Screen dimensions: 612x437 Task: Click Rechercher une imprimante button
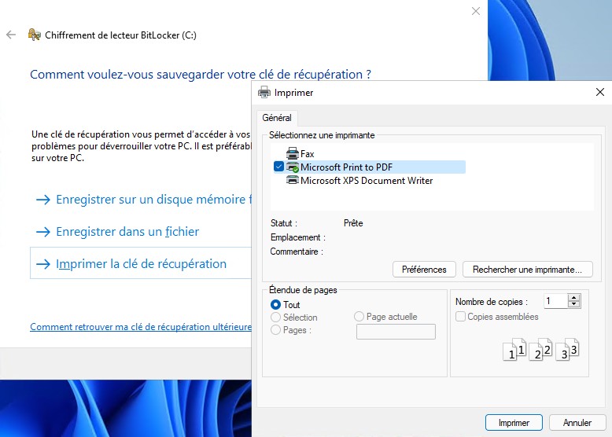(x=527, y=270)
